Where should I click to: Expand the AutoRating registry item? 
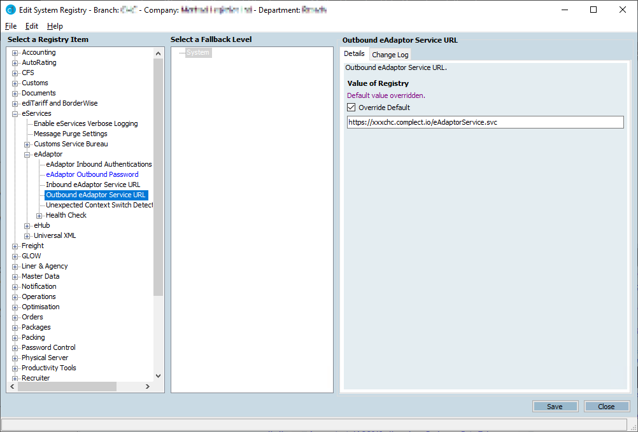[x=14, y=62]
